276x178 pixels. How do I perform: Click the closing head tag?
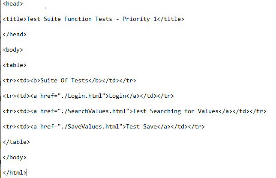[x=15, y=35]
